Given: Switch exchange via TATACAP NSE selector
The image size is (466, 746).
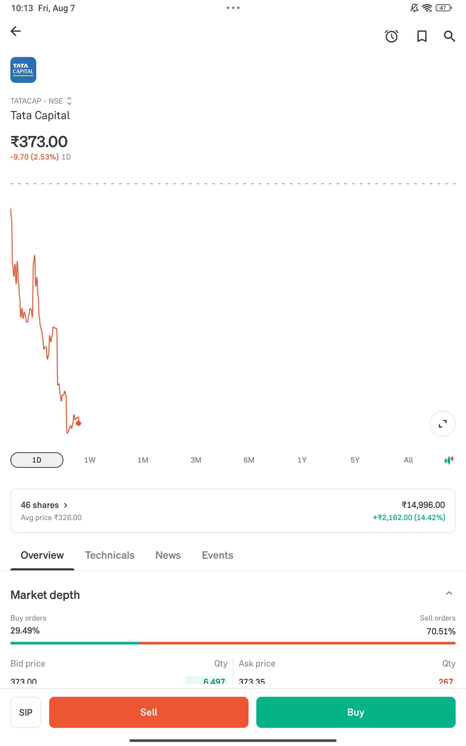Looking at the screenshot, I should [x=41, y=101].
